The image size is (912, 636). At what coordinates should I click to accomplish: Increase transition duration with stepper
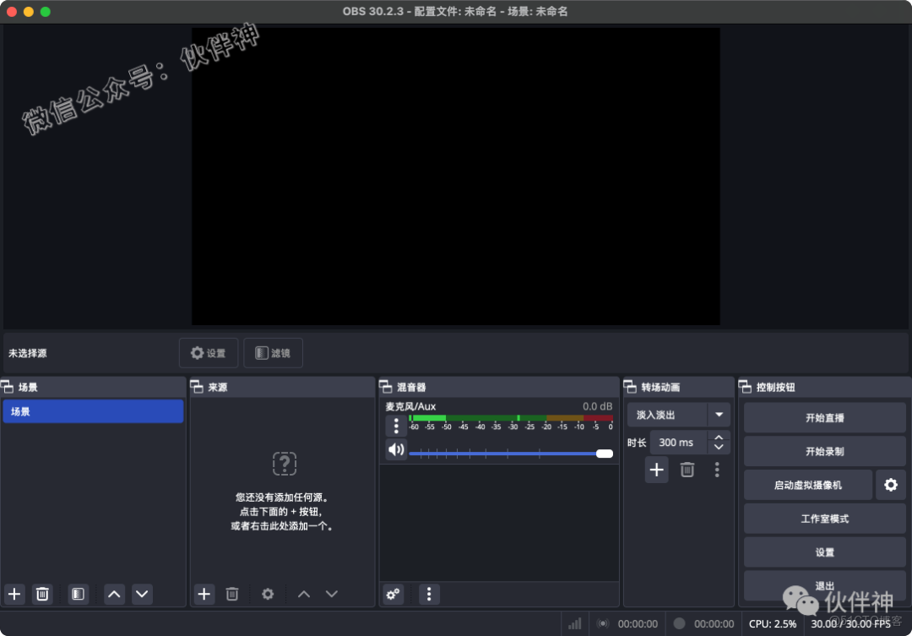[719, 438]
